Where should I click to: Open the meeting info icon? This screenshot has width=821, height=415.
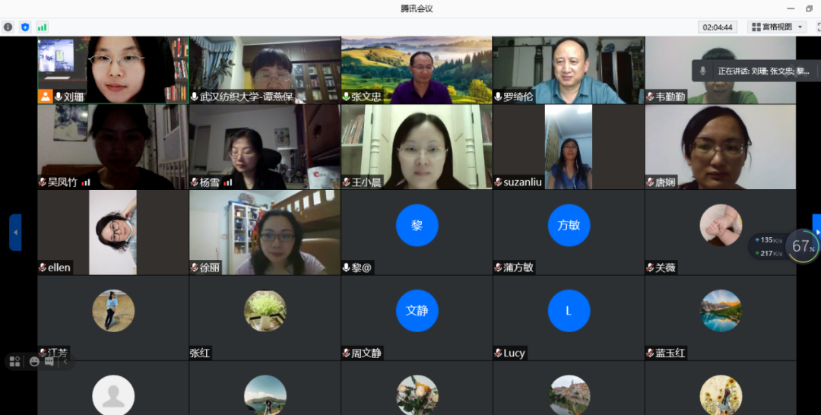pyautogui.click(x=8, y=27)
